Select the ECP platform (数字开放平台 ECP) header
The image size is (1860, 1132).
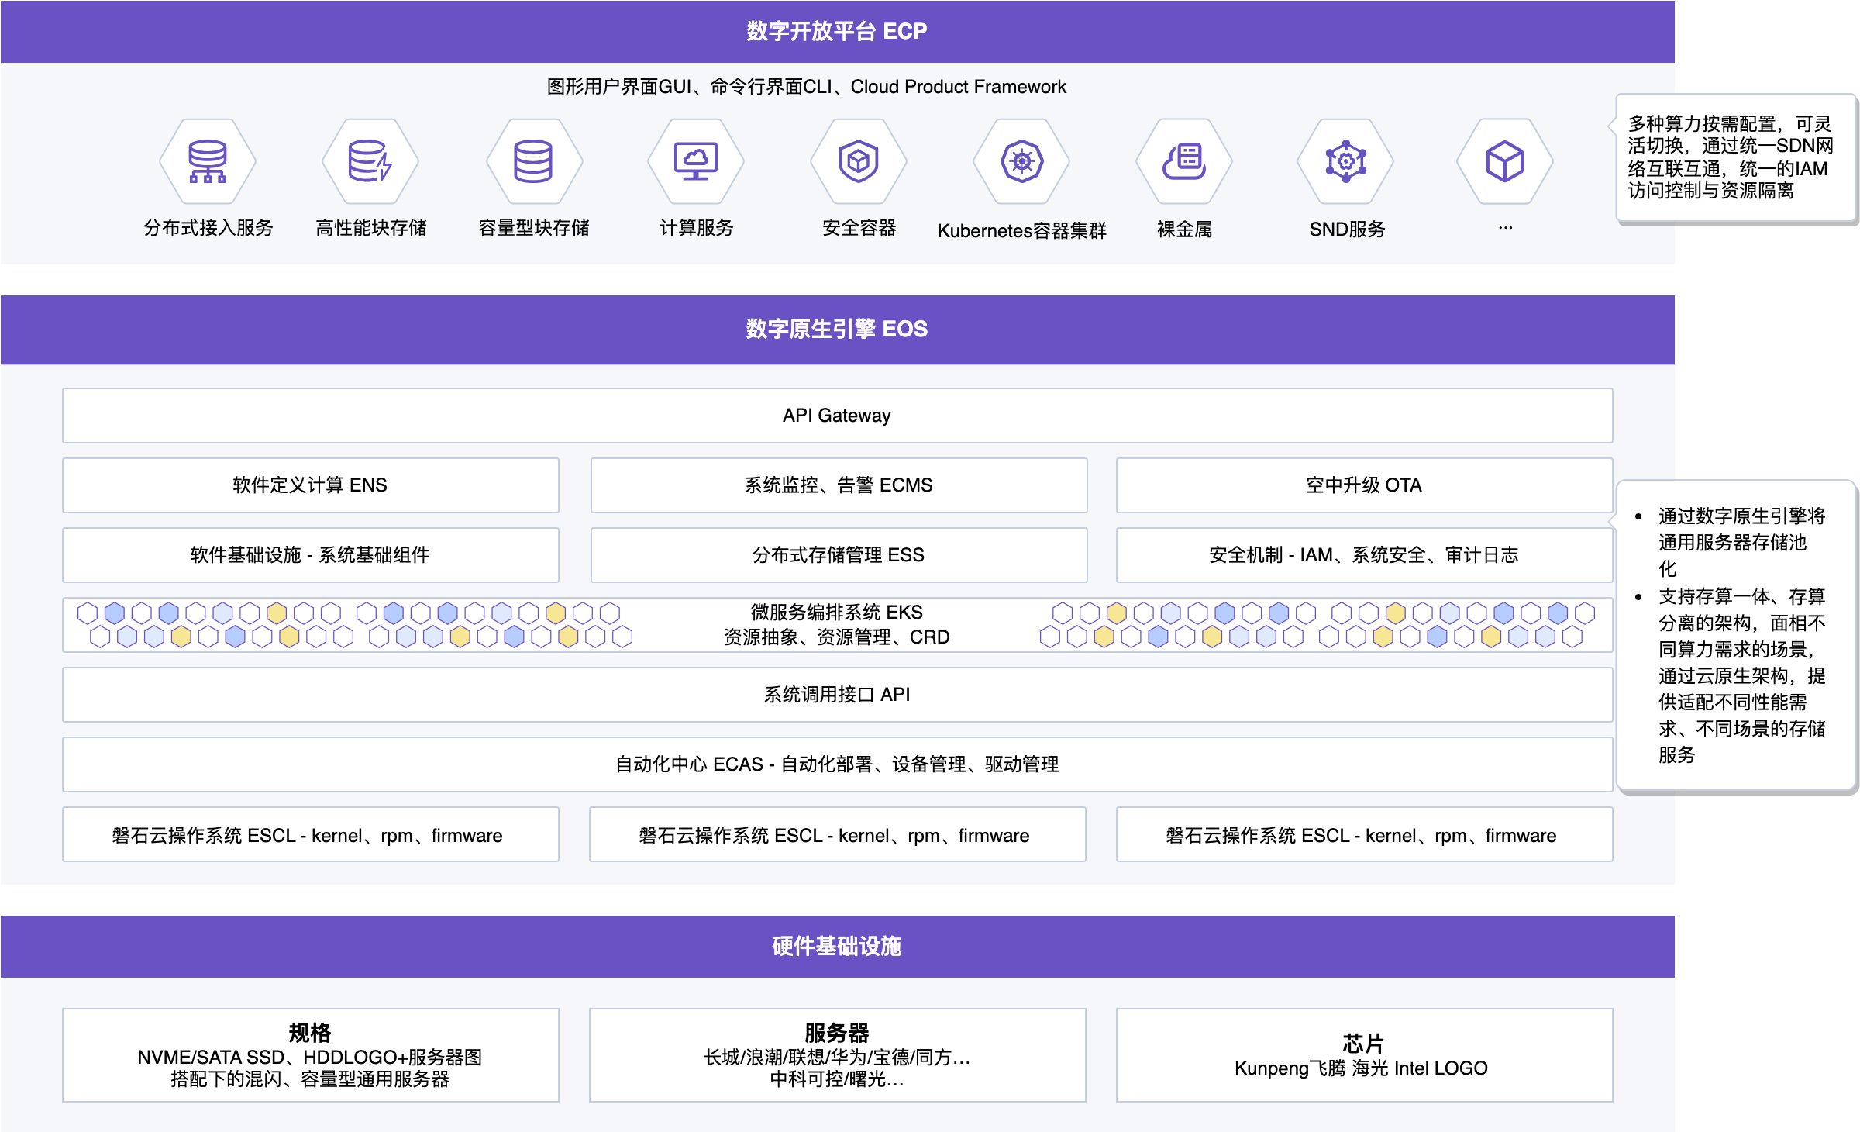pos(837,32)
